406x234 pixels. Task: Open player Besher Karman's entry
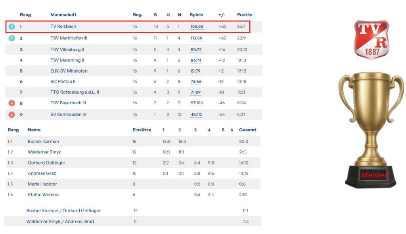[x=43, y=142]
